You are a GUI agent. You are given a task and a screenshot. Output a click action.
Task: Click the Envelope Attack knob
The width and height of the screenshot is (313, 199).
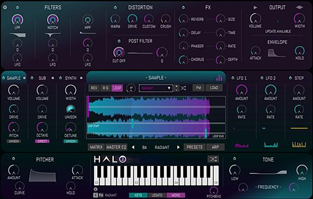pyautogui.click(x=255, y=51)
